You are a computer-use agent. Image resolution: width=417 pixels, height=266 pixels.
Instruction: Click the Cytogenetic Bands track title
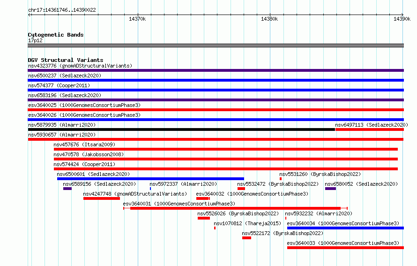[x=56, y=35]
